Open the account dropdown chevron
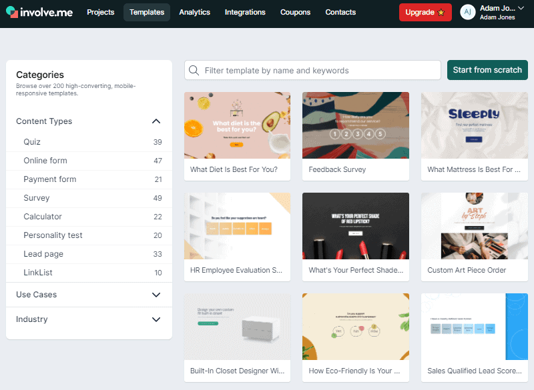Viewport: 534px width, 390px height. 521,8
